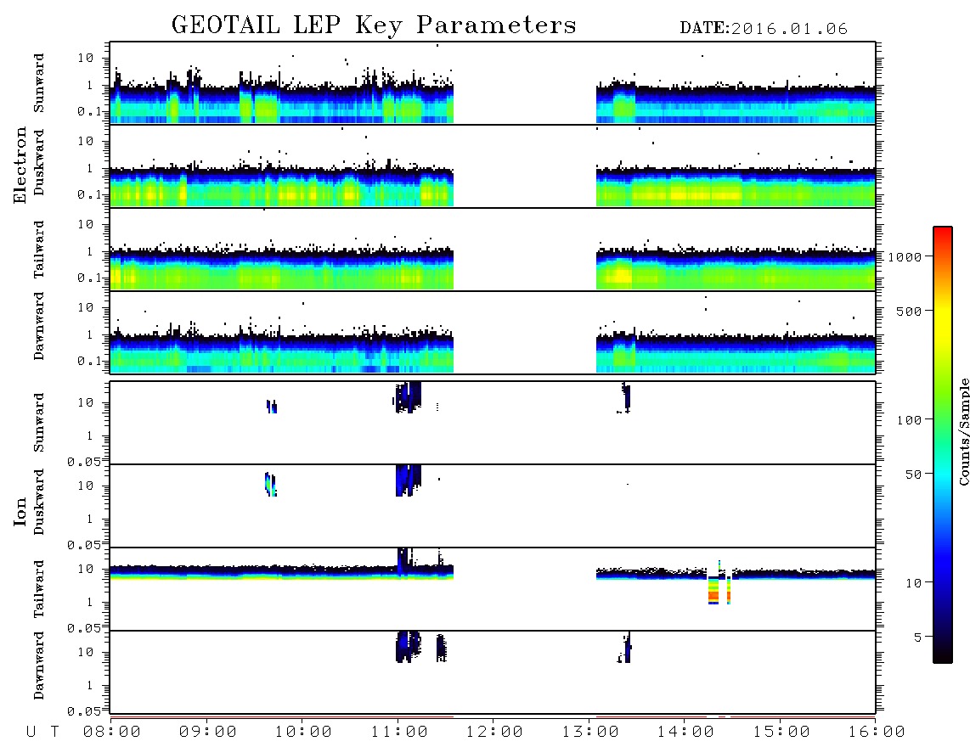Click the 15:00 time axis label
The height and width of the screenshot is (747, 970).
click(x=781, y=732)
